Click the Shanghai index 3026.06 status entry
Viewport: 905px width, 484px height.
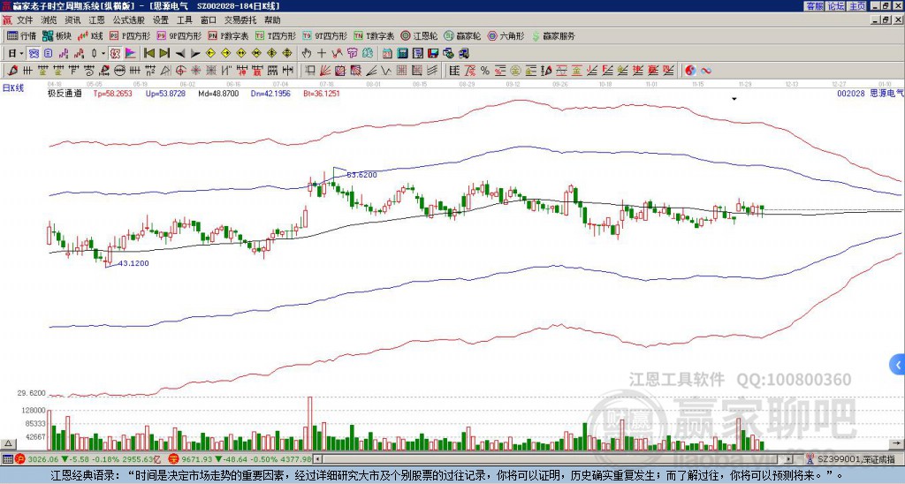[89, 459]
